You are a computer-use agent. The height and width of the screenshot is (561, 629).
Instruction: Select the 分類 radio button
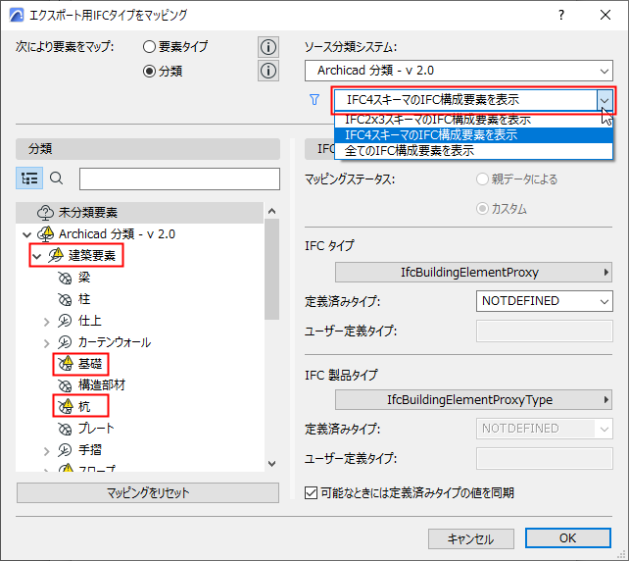149,72
